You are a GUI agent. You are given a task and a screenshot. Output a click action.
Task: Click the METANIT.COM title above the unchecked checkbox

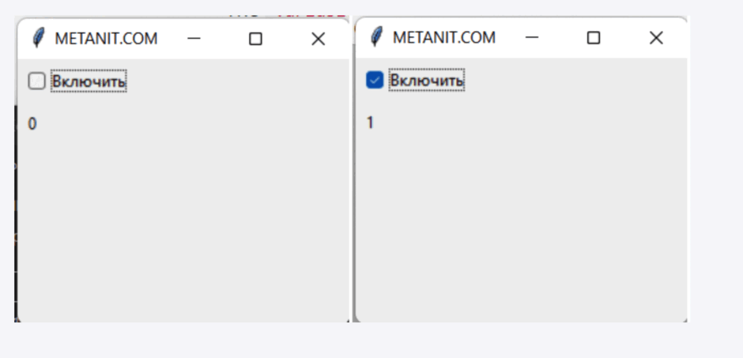click(106, 39)
